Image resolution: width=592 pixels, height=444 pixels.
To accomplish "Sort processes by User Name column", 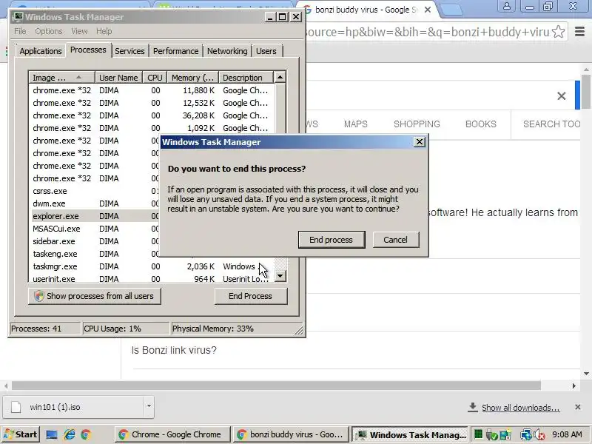I will (x=118, y=78).
